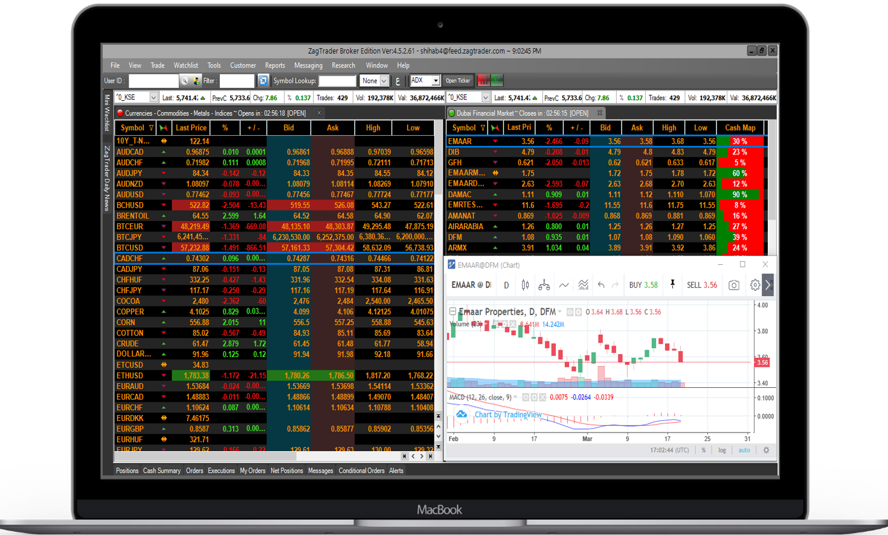Toggle log scale on chart
The height and width of the screenshot is (535, 888).
[x=722, y=451]
